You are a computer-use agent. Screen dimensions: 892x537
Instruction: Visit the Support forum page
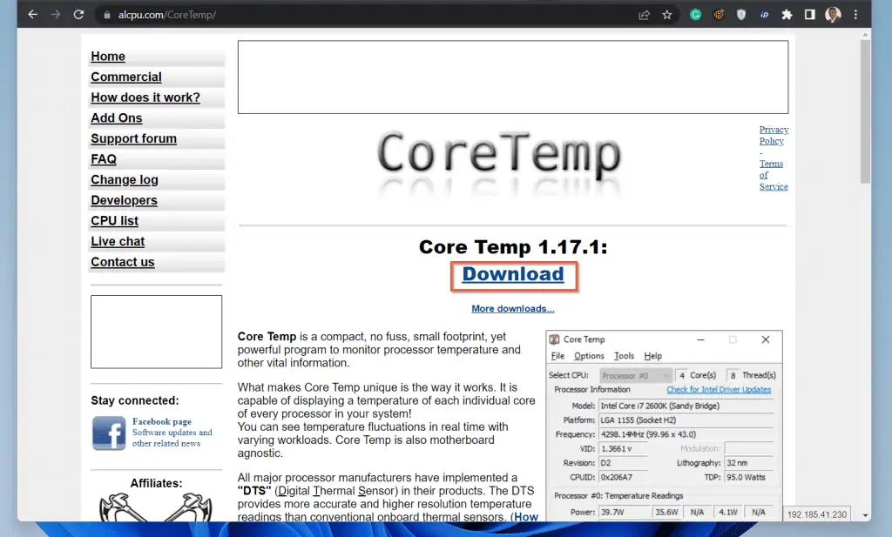pyautogui.click(x=133, y=138)
